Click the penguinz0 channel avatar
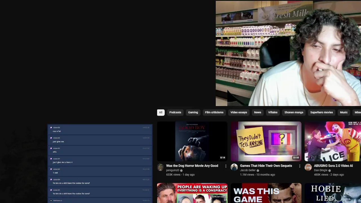 160,167
